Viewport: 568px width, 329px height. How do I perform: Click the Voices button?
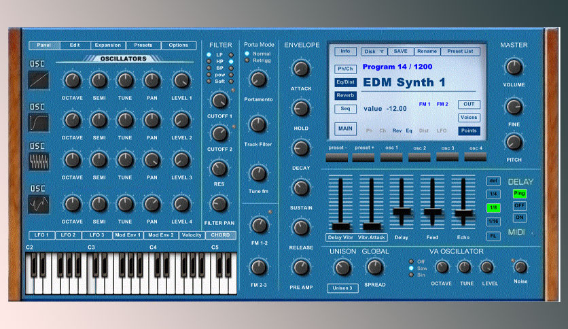pos(469,118)
